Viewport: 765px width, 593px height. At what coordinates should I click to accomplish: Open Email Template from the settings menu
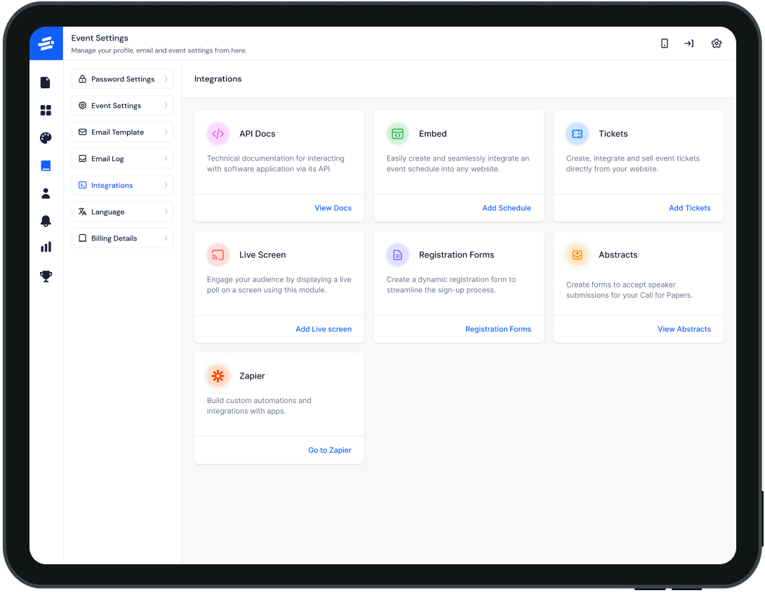point(123,132)
